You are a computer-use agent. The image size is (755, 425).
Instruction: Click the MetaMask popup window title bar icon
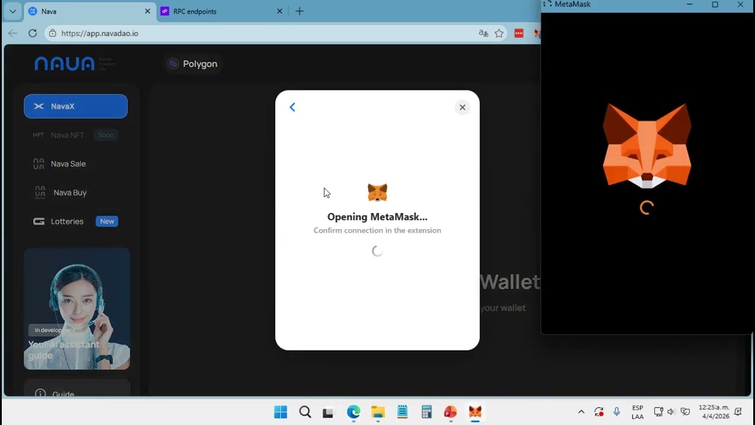click(x=547, y=4)
